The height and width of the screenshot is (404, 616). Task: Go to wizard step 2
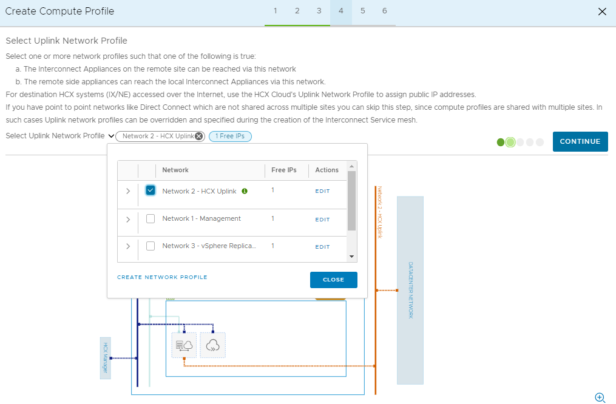coord(297,11)
